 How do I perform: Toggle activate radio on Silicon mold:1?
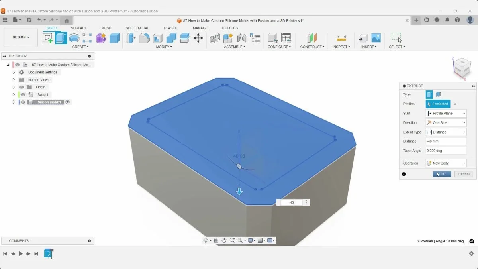click(x=67, y=102)
